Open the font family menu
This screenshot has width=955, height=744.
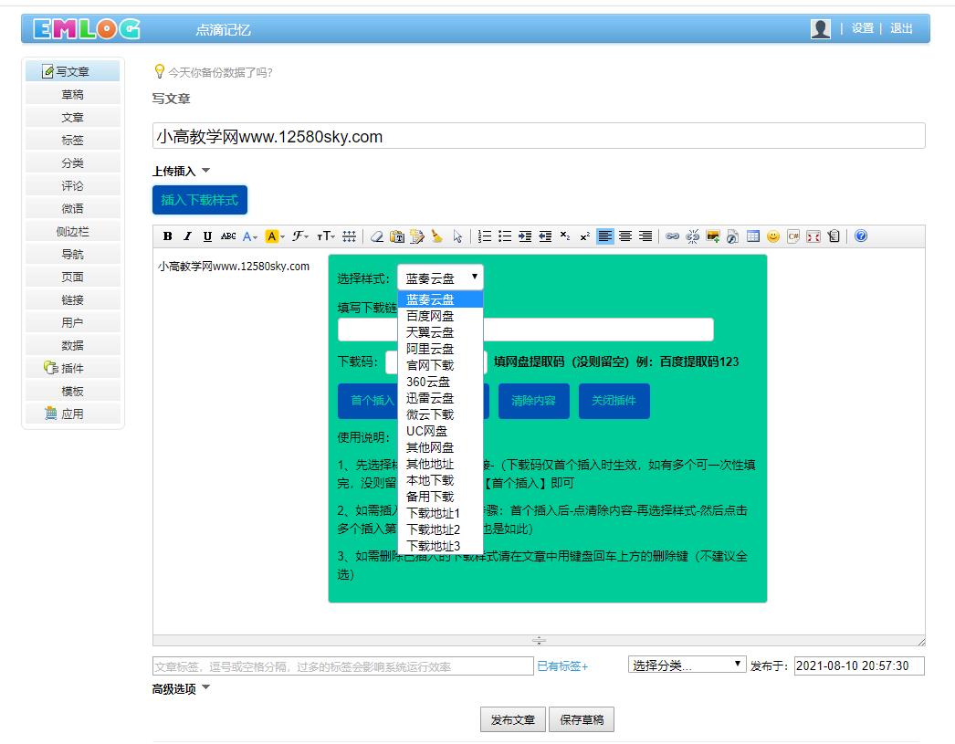click(299, 236)
